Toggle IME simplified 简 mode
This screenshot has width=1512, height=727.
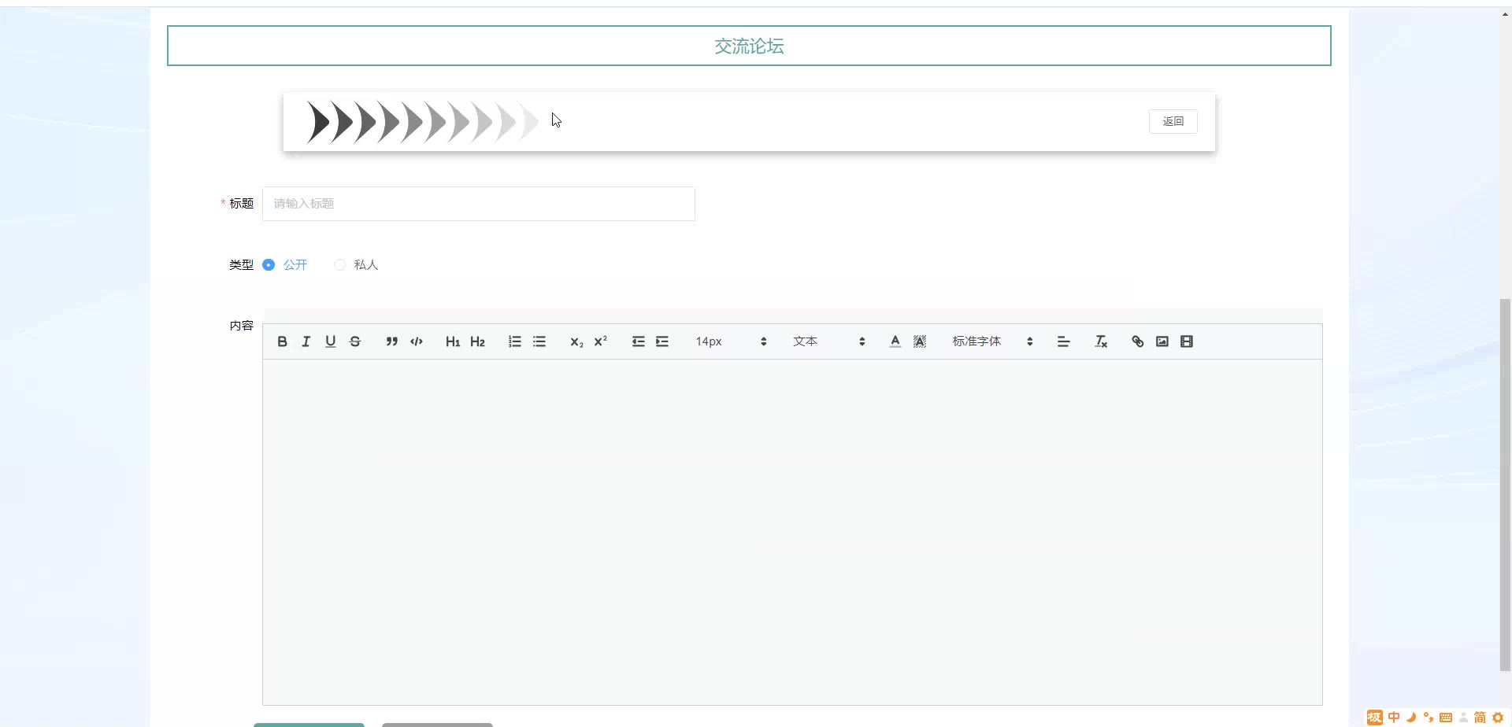coord(1480,718)
